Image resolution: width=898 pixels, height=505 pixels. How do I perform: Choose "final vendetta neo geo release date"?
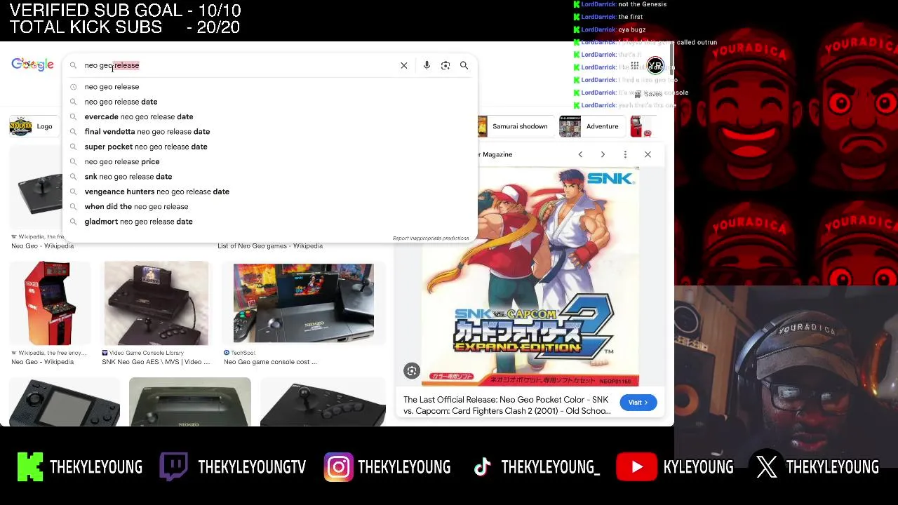(269, 132)
